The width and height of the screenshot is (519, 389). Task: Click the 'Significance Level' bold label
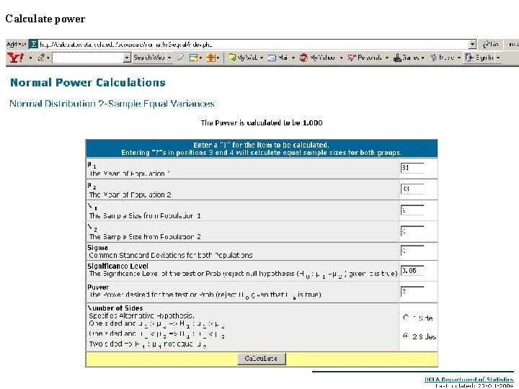click(x=117, y=266)
